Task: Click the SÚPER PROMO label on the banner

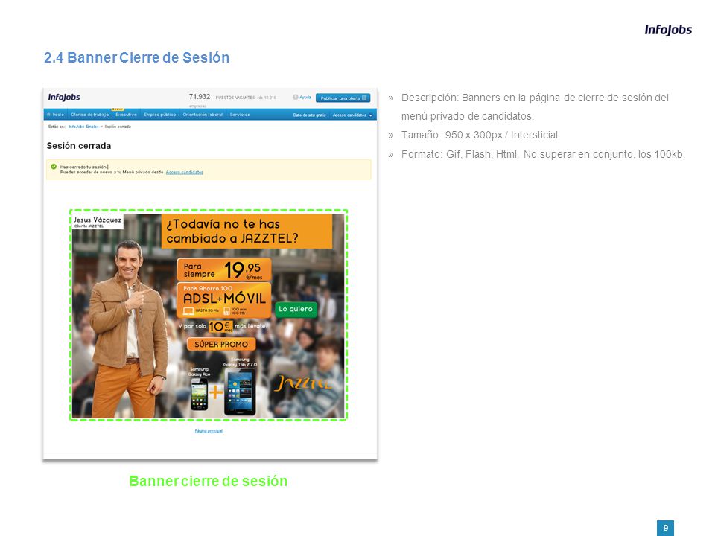Action: pos(221,345)
